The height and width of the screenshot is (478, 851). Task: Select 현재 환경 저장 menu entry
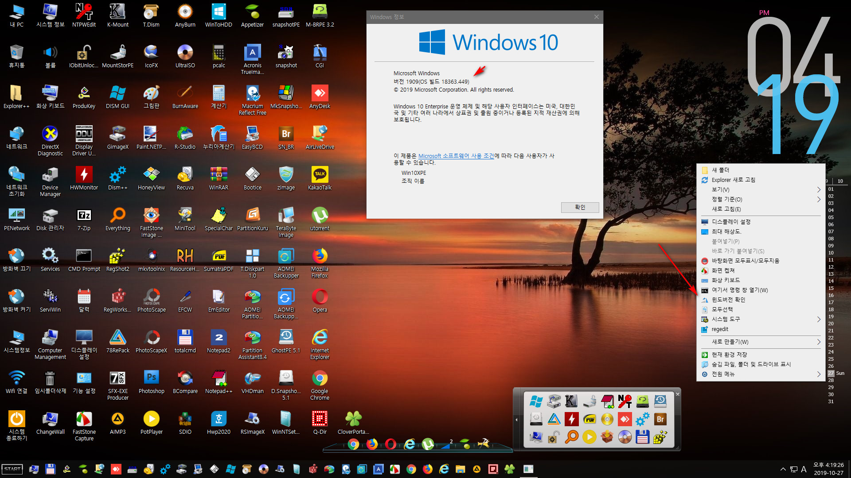(761, 355)
